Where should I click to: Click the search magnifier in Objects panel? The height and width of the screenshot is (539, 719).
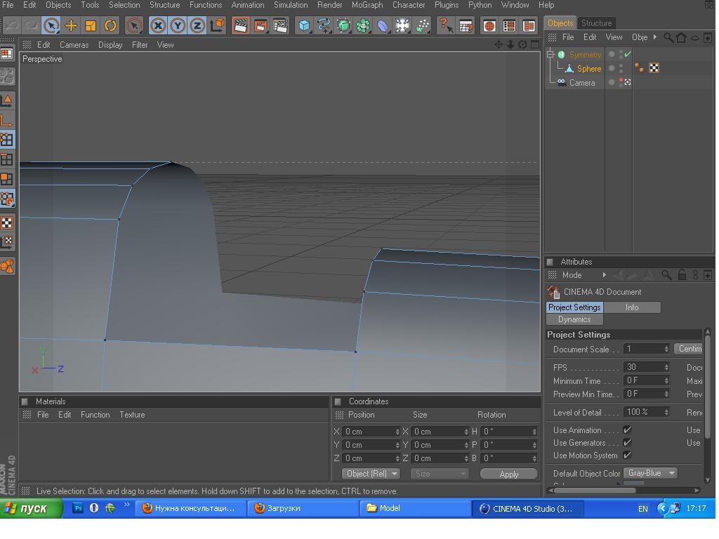pos(668,37)
